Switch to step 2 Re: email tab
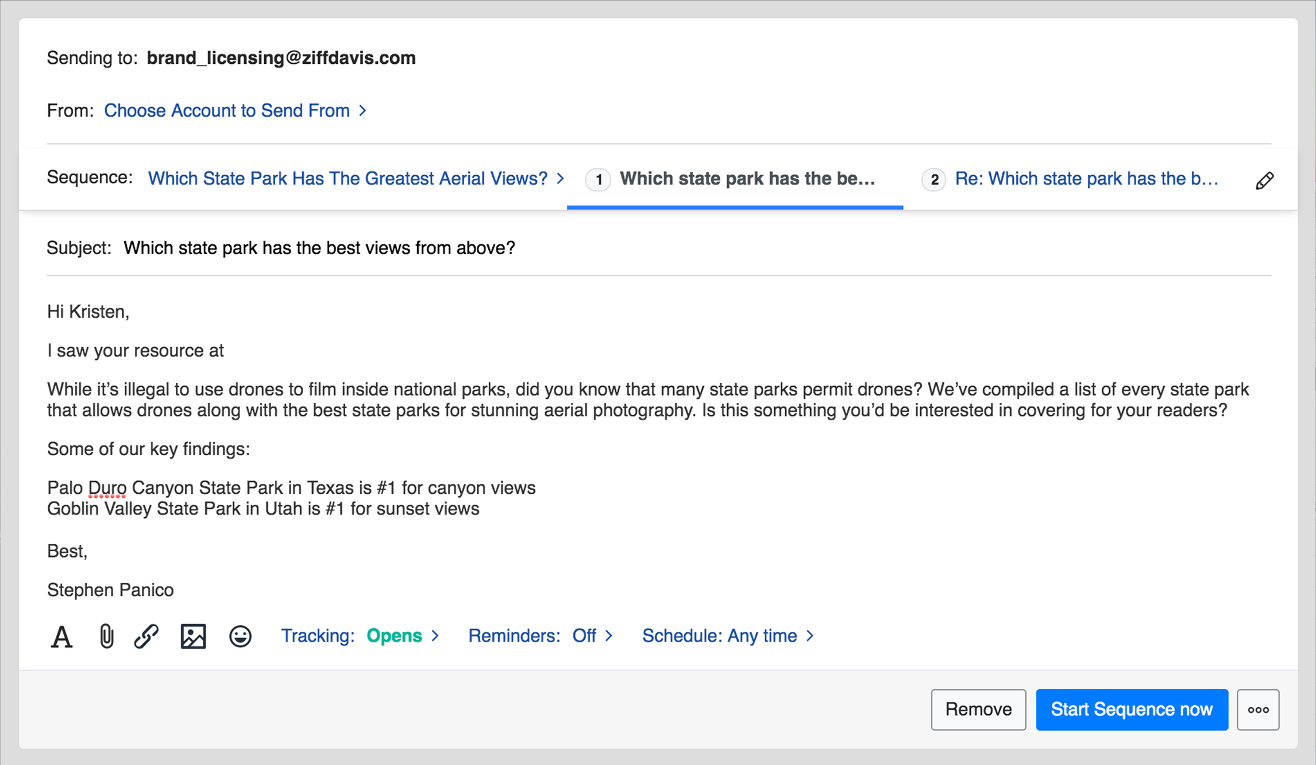Screen dimensions: 1316x765 (x=1086, y=179)
